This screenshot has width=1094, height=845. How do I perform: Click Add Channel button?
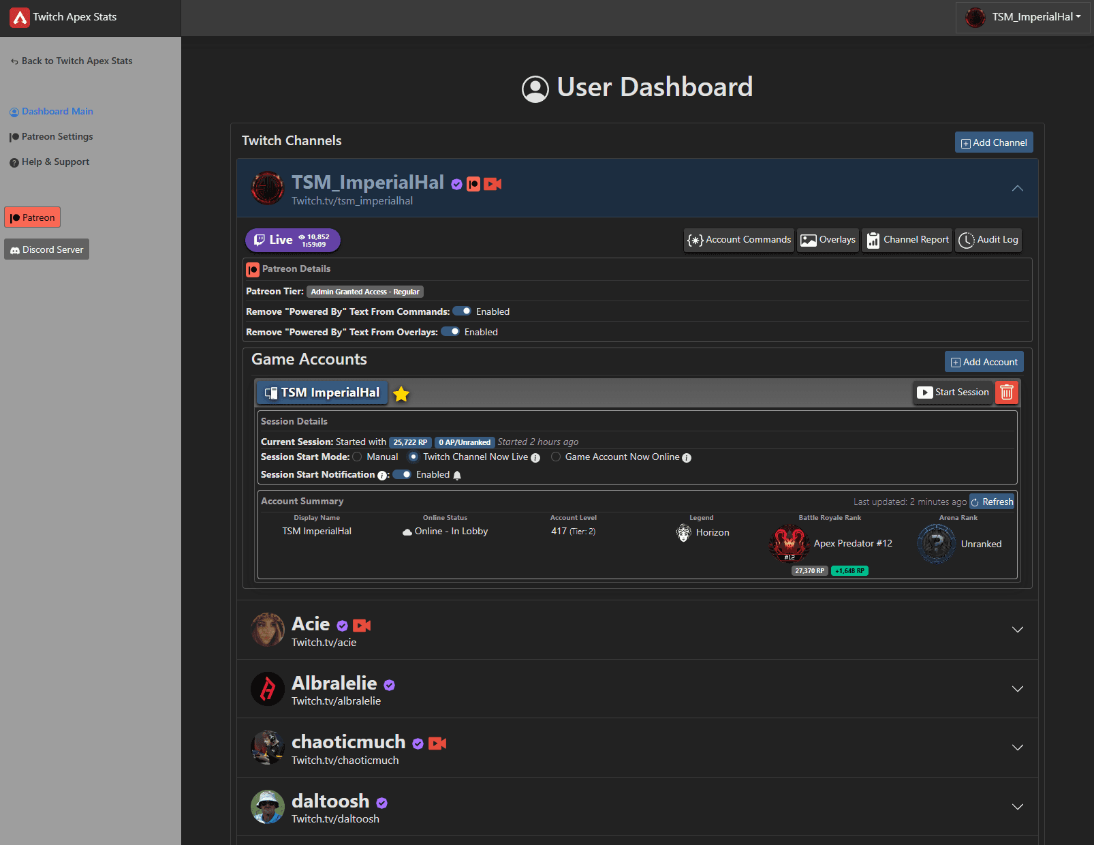[x=994, y=142]
